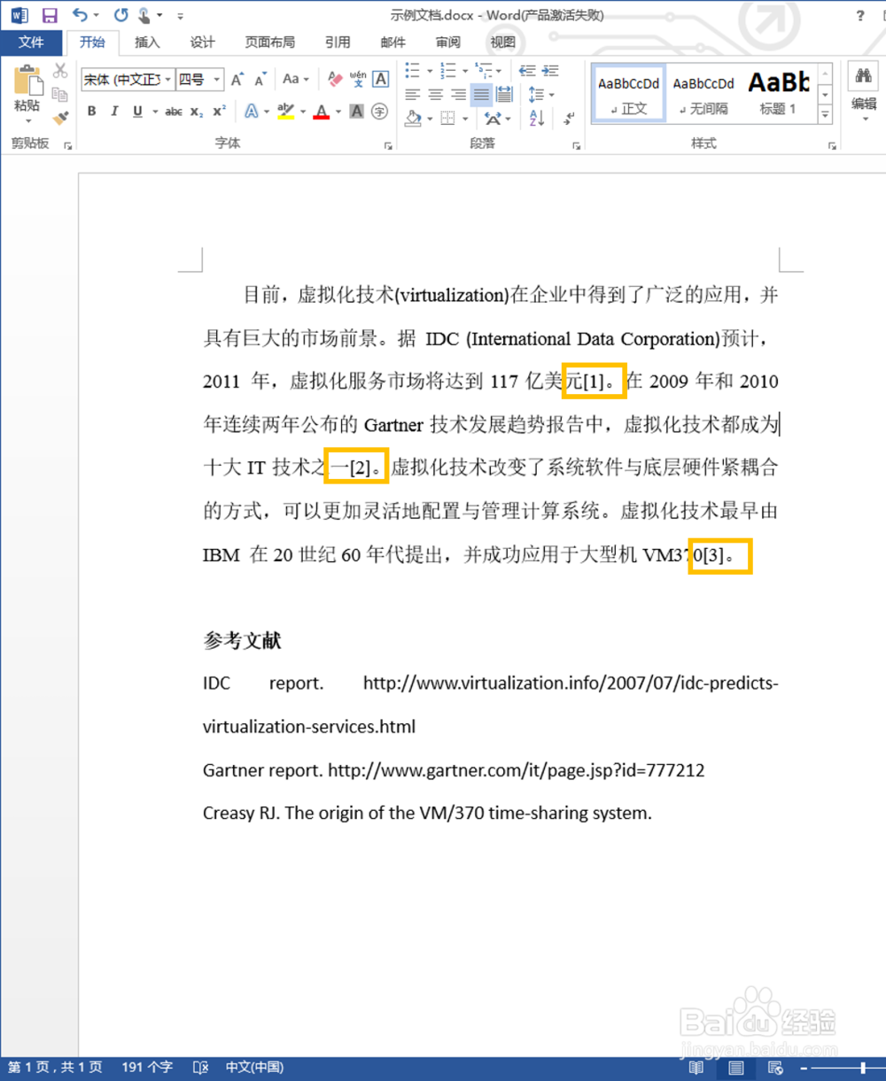This screenshot has width=886, height=1081.
Task: Click 中文(中国) language indicator
Action: pyautogui.click(x=254, y=1067)
